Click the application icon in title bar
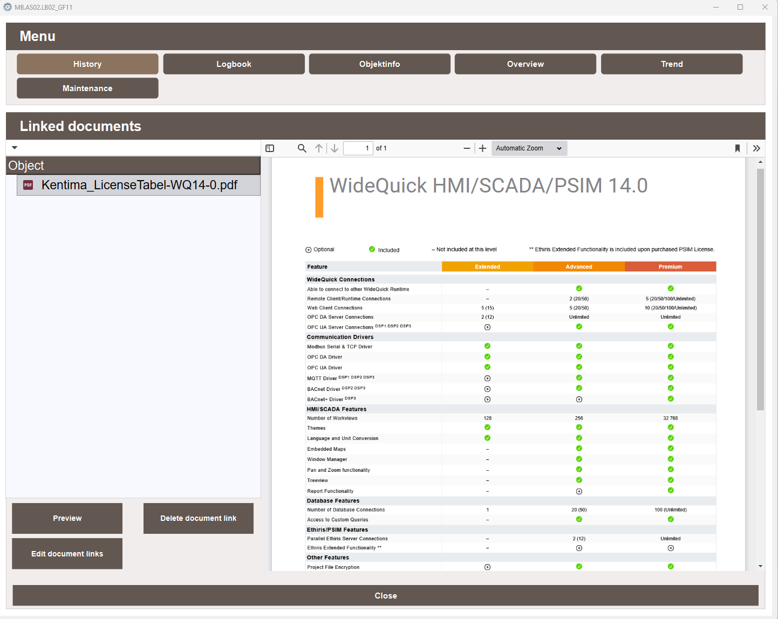The width and height of the screenshot is (778, 619). 8,7
